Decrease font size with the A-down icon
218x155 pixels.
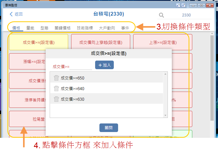click(178, 5)
